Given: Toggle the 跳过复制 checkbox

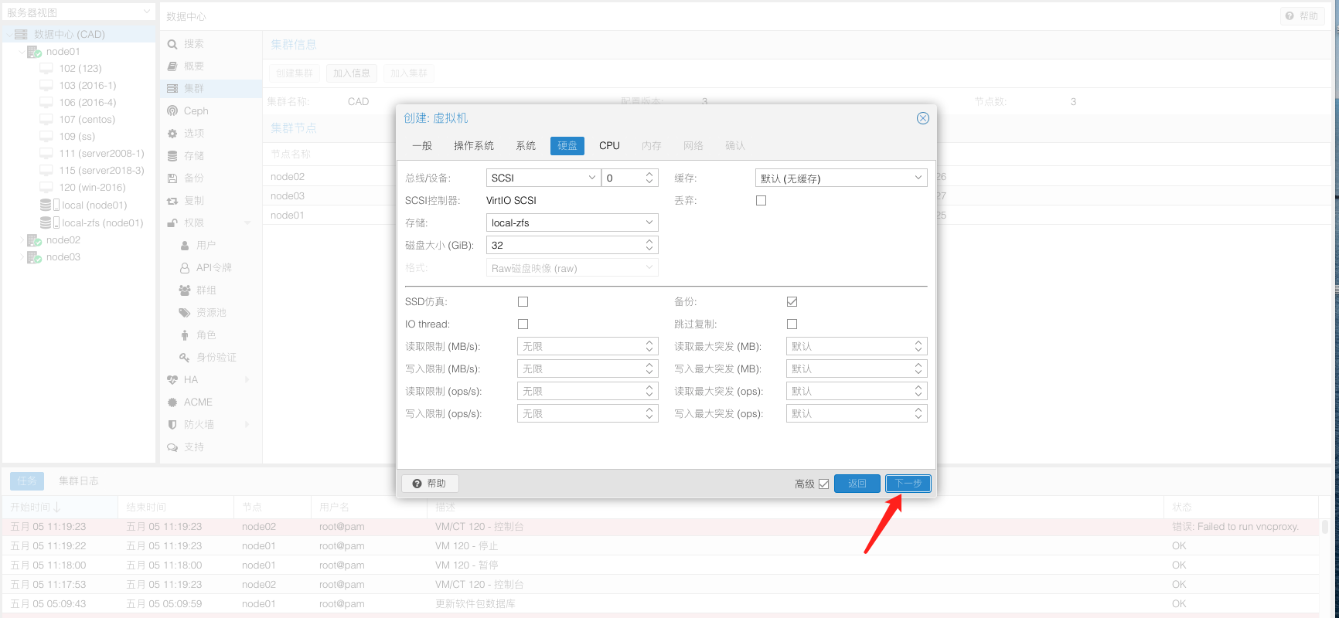Looking at the screenshot, I should click(x=792, y=324).
